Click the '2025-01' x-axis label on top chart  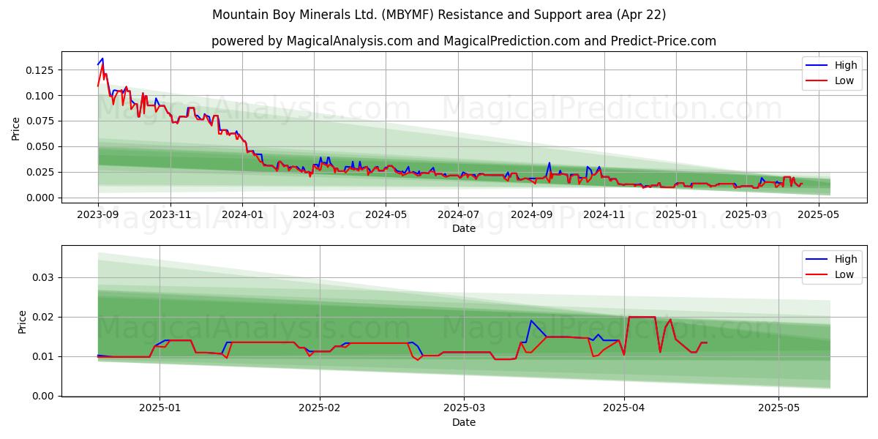676,214
